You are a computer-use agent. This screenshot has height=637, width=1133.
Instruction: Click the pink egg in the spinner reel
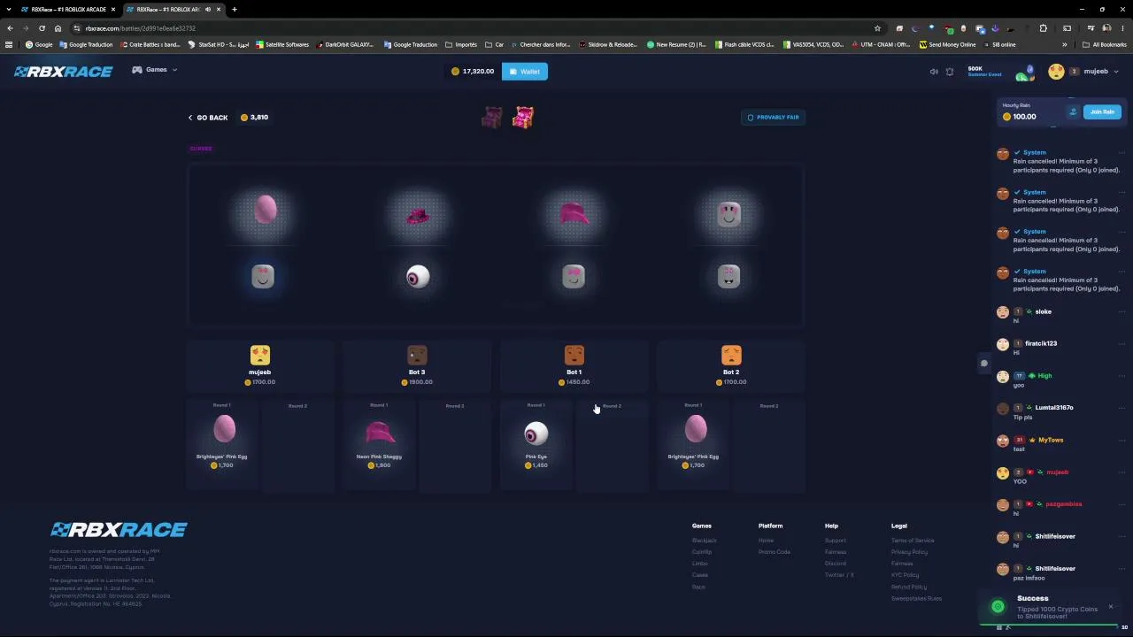point(266,210)
